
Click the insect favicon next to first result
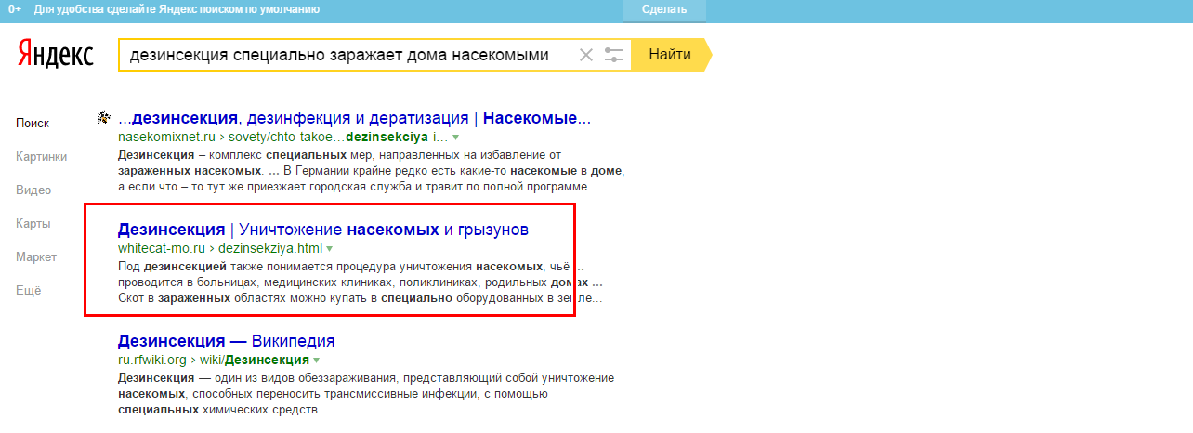coord(104,118)
